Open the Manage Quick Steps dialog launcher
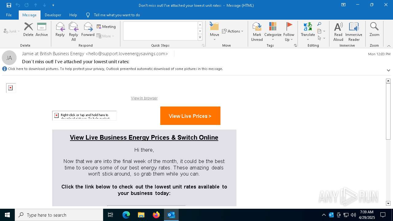Image resolution: width=393 pixels, height=221 pixels. 203,45
